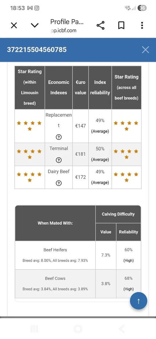Screen dimensions: 156x339
Task: Open Replacement index help question mark
Action: coord(59,137)
